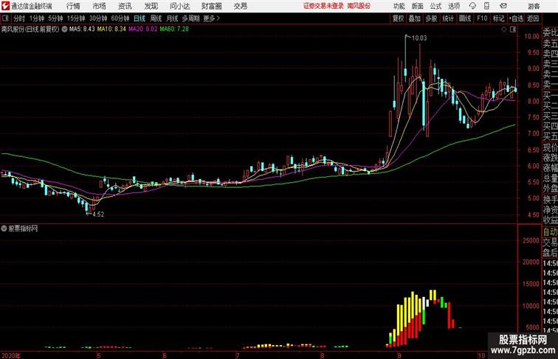
Task: Open the 选项 menu
Action: coord(454,6)
